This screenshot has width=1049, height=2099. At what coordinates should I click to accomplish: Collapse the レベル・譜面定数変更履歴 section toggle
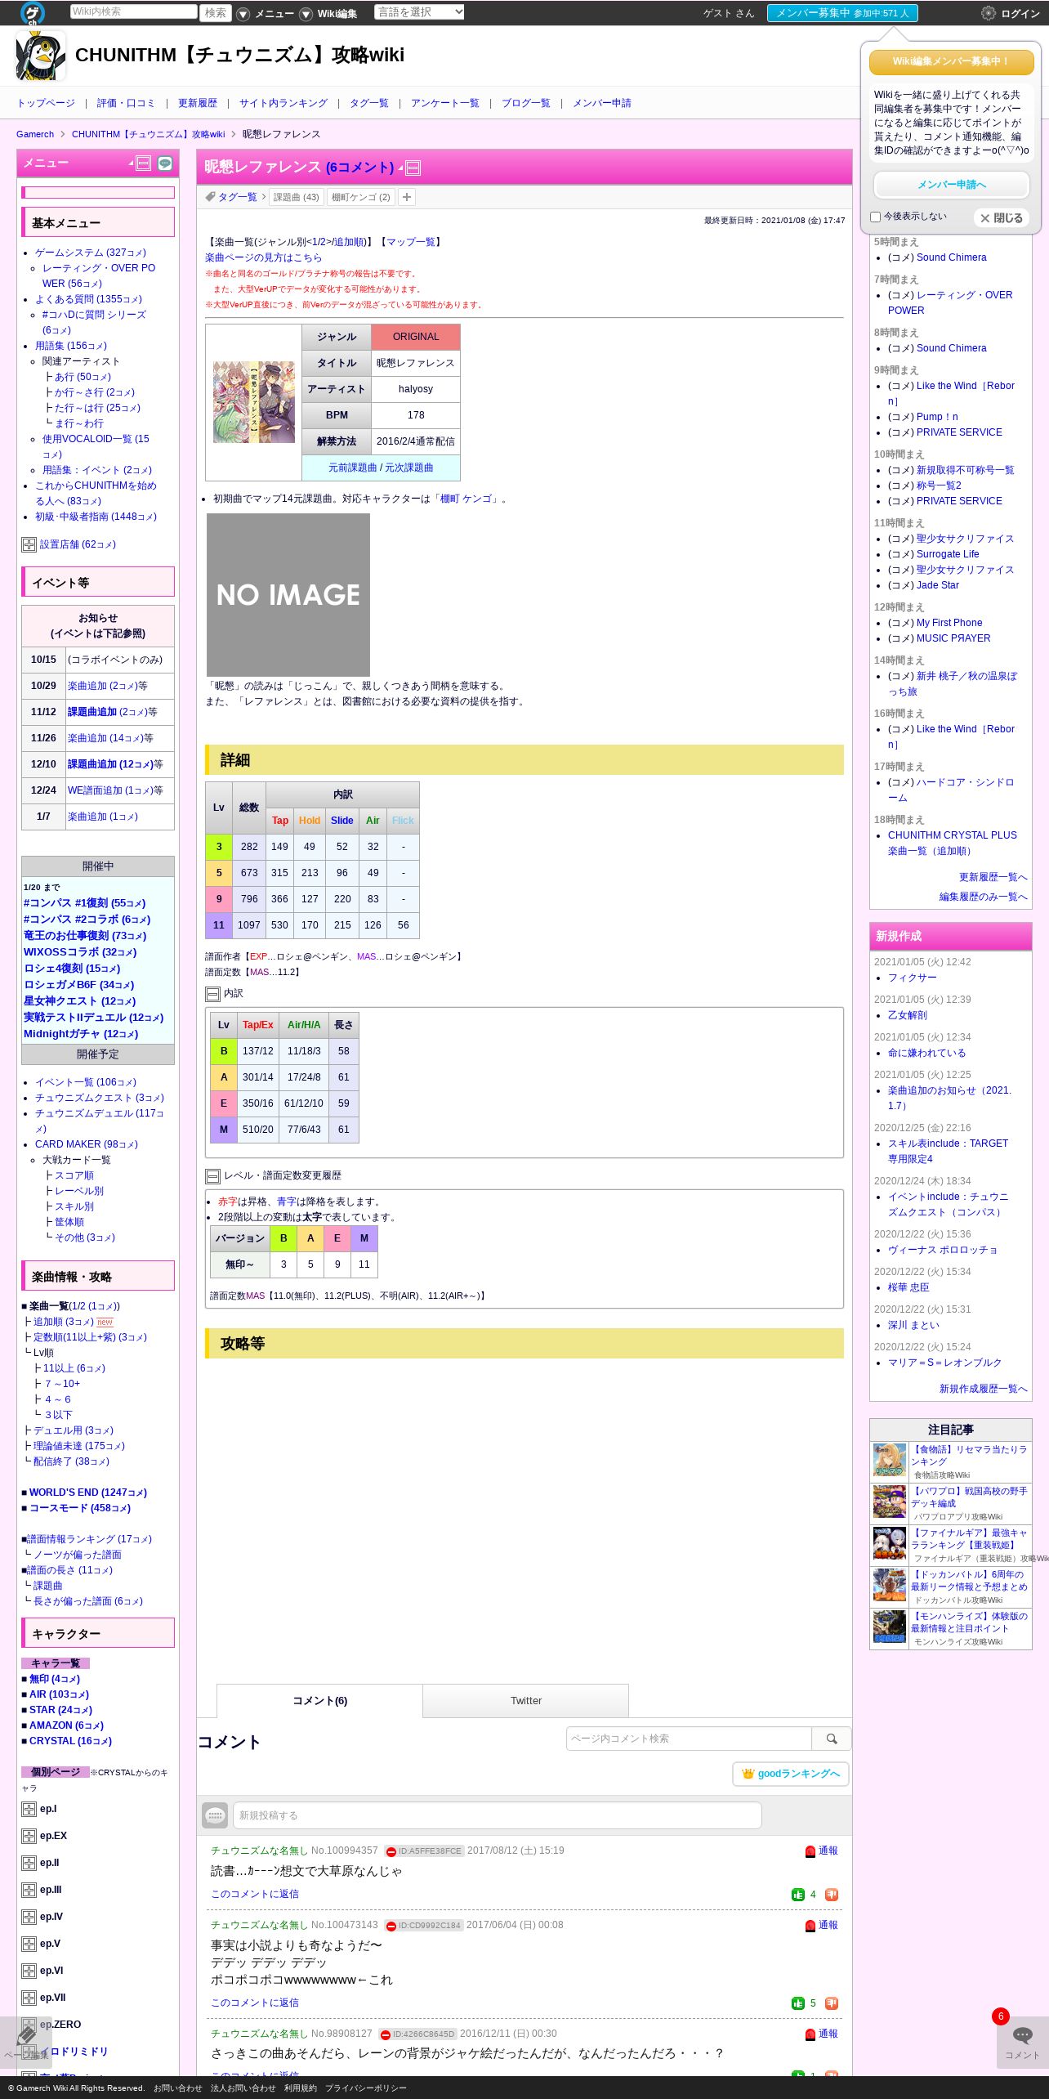click(x=212, y=1176)
